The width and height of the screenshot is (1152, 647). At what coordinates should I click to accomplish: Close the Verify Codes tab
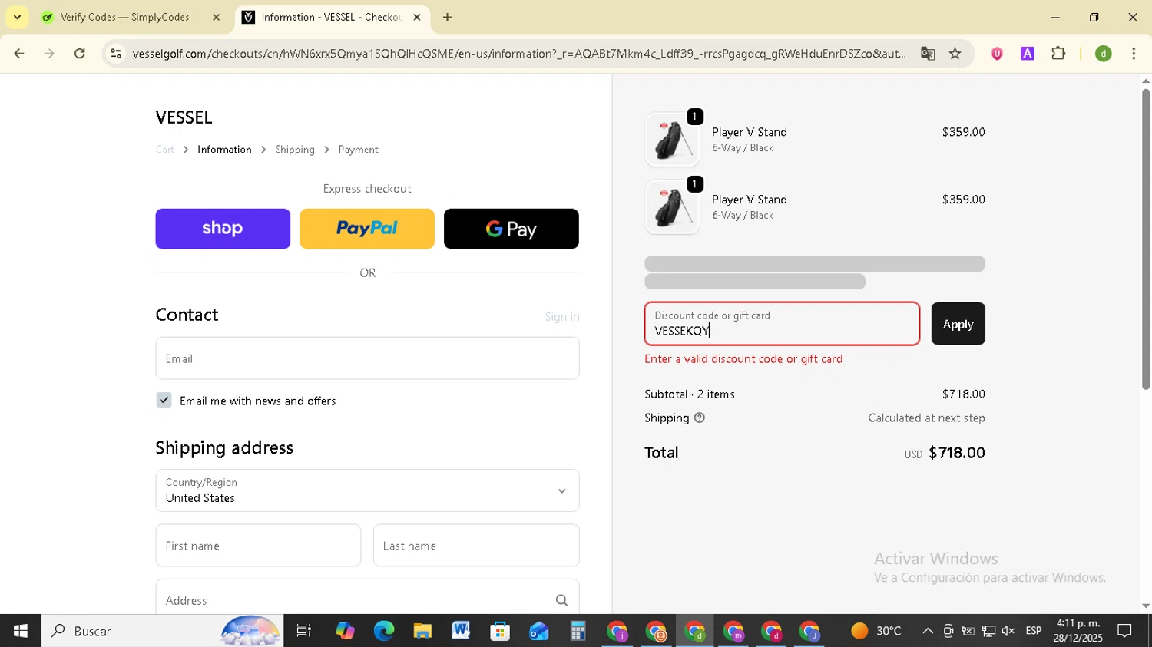click(x=216, y=17)
